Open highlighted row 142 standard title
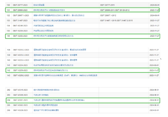The height and width of the screenshot is (117, 168). click(50, 70)
